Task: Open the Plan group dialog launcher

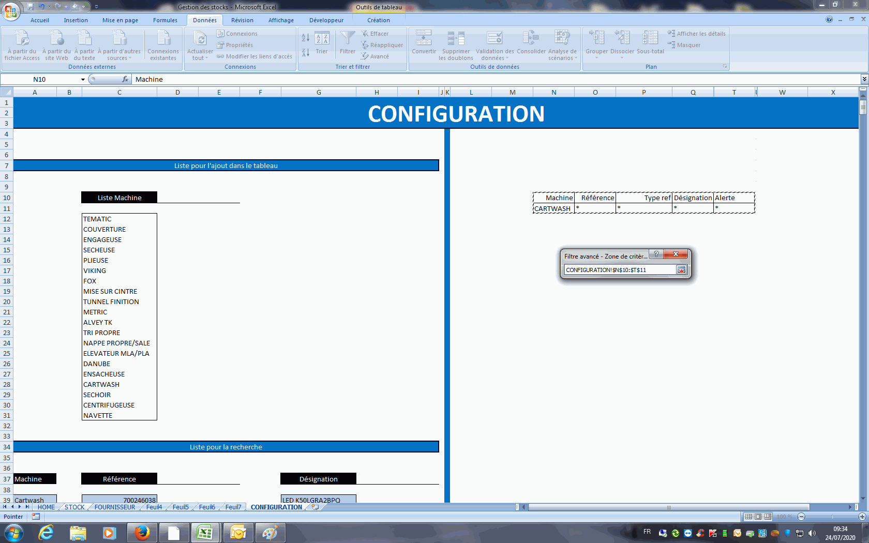Action: 725,67
